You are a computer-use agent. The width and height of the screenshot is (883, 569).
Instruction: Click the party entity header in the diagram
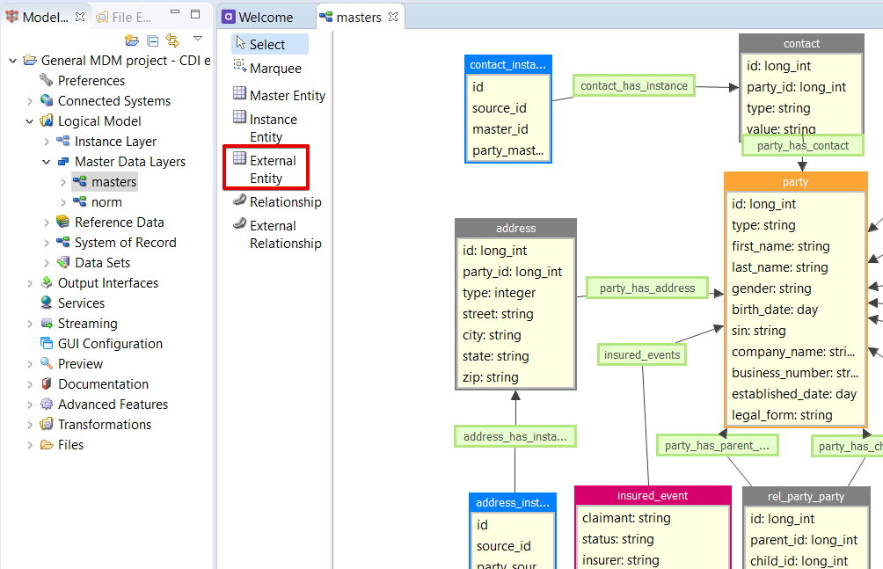pos(794,181)
